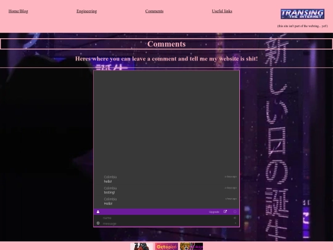Open the Comments navigation link
The width and height of the screenshot is (333, 250).
tap(154, 11)
